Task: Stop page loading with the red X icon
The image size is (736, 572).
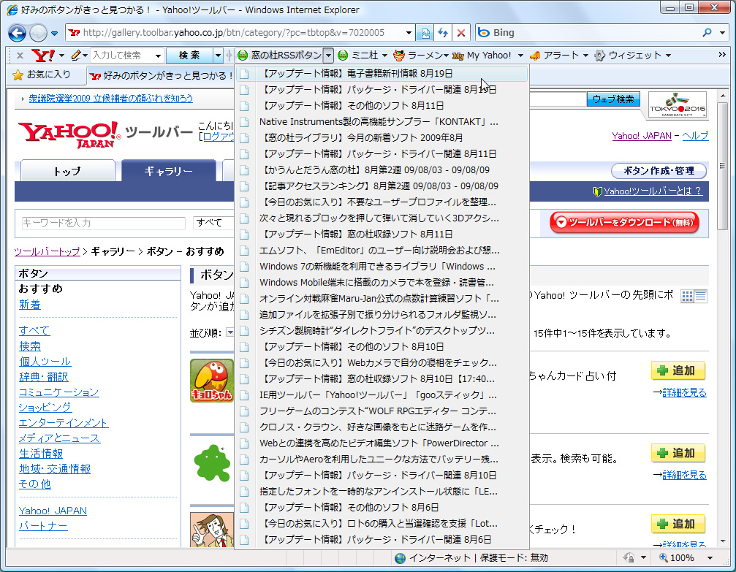Action: (461, 32)
